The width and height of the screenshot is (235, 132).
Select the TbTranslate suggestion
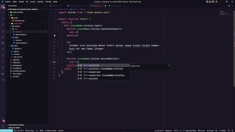click(104, 78)
